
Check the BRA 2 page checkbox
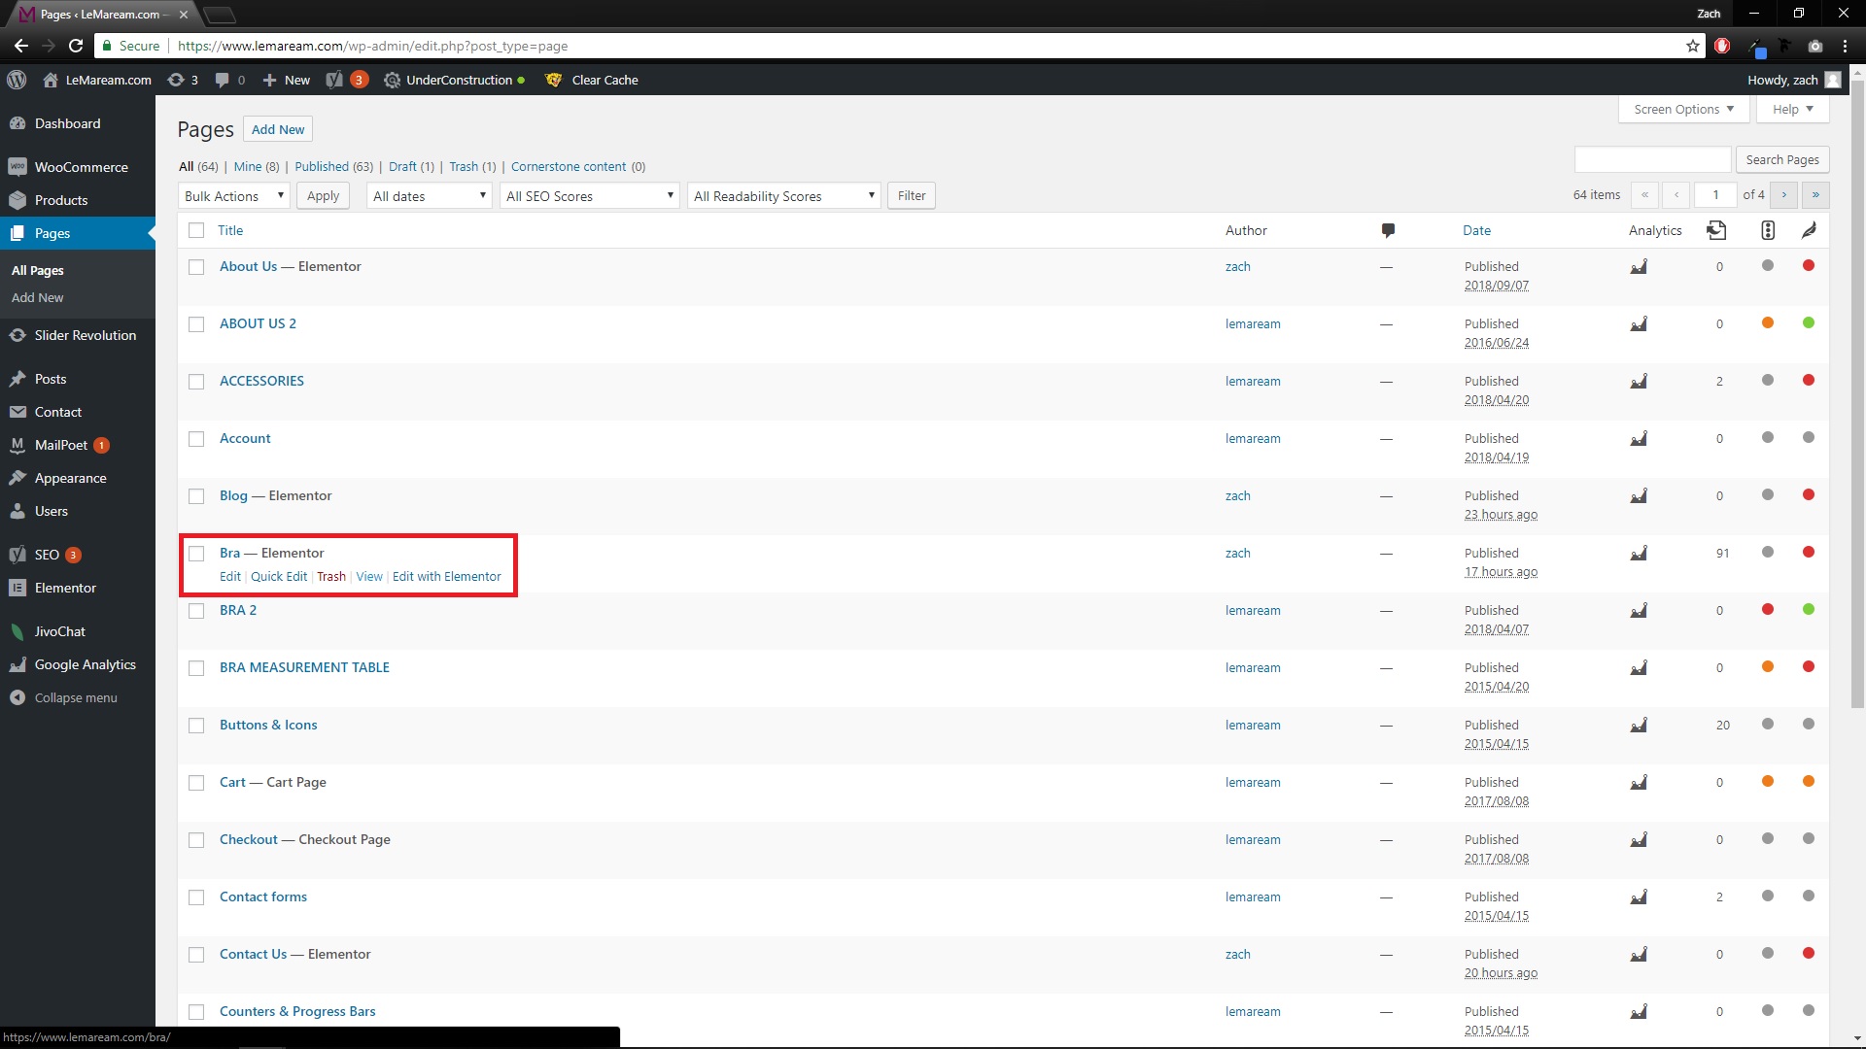point(196,611)
